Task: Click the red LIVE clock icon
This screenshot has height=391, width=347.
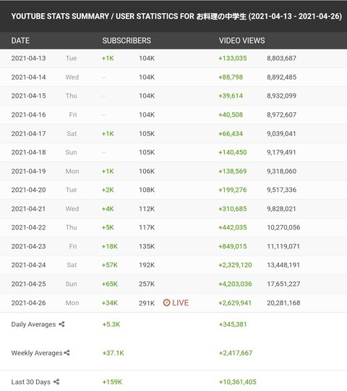Action: 166,303
